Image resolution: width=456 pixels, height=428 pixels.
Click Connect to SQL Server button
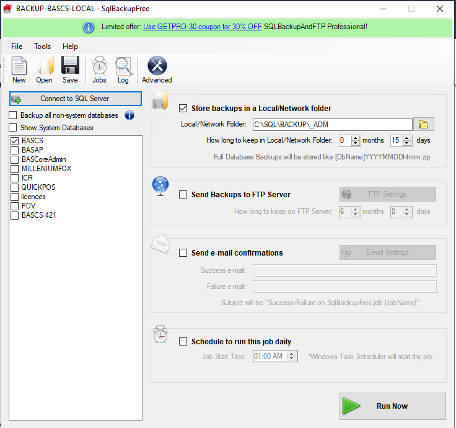pos(75,99)
